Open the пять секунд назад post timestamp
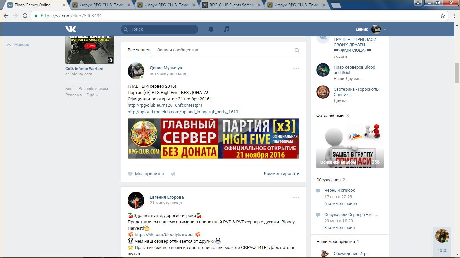460x258 pixels. click(168, 74)
